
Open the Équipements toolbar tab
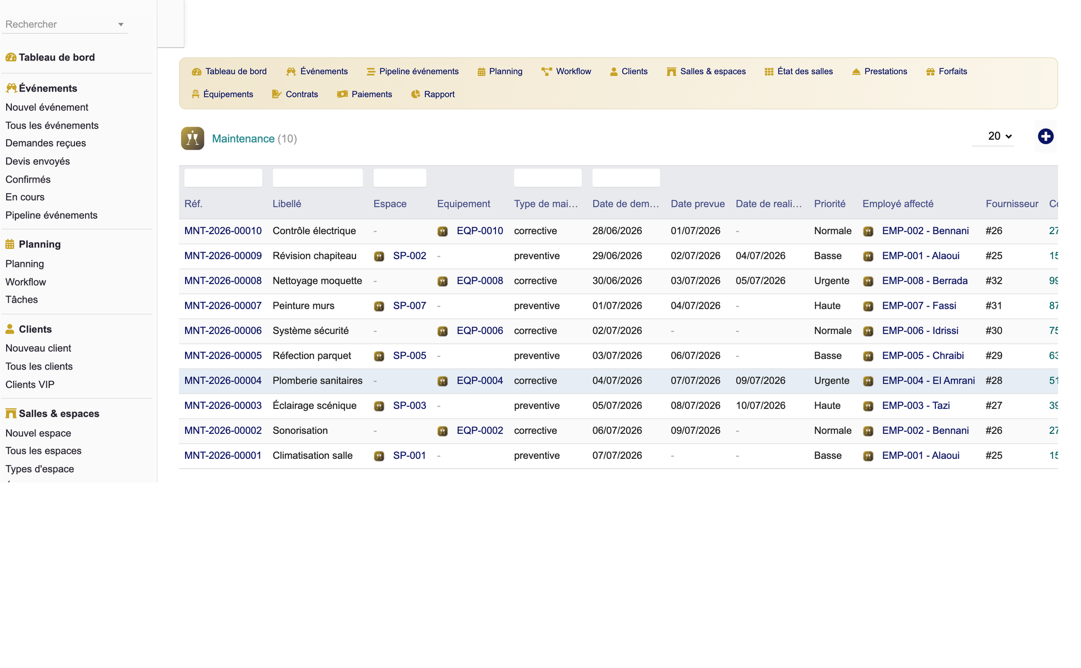click(x=222, y=94)
